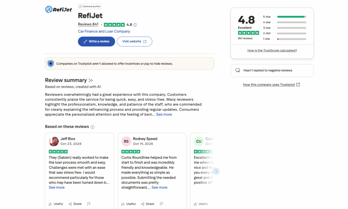
Task: Expand Jeff Rios's full review text
Action: (57, 187)
